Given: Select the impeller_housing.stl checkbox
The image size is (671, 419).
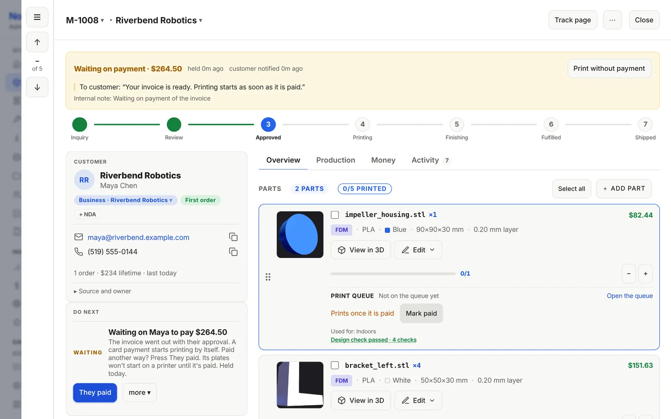Looking at the screenshot, I should click(x=335, y=215).
